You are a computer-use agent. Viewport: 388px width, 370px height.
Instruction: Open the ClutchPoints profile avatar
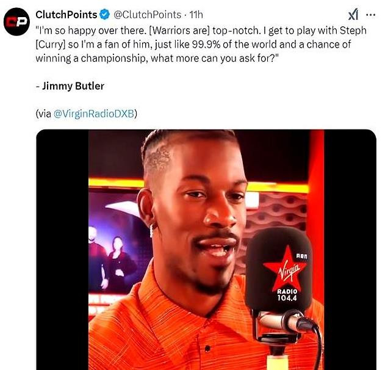tap(16, 22)
